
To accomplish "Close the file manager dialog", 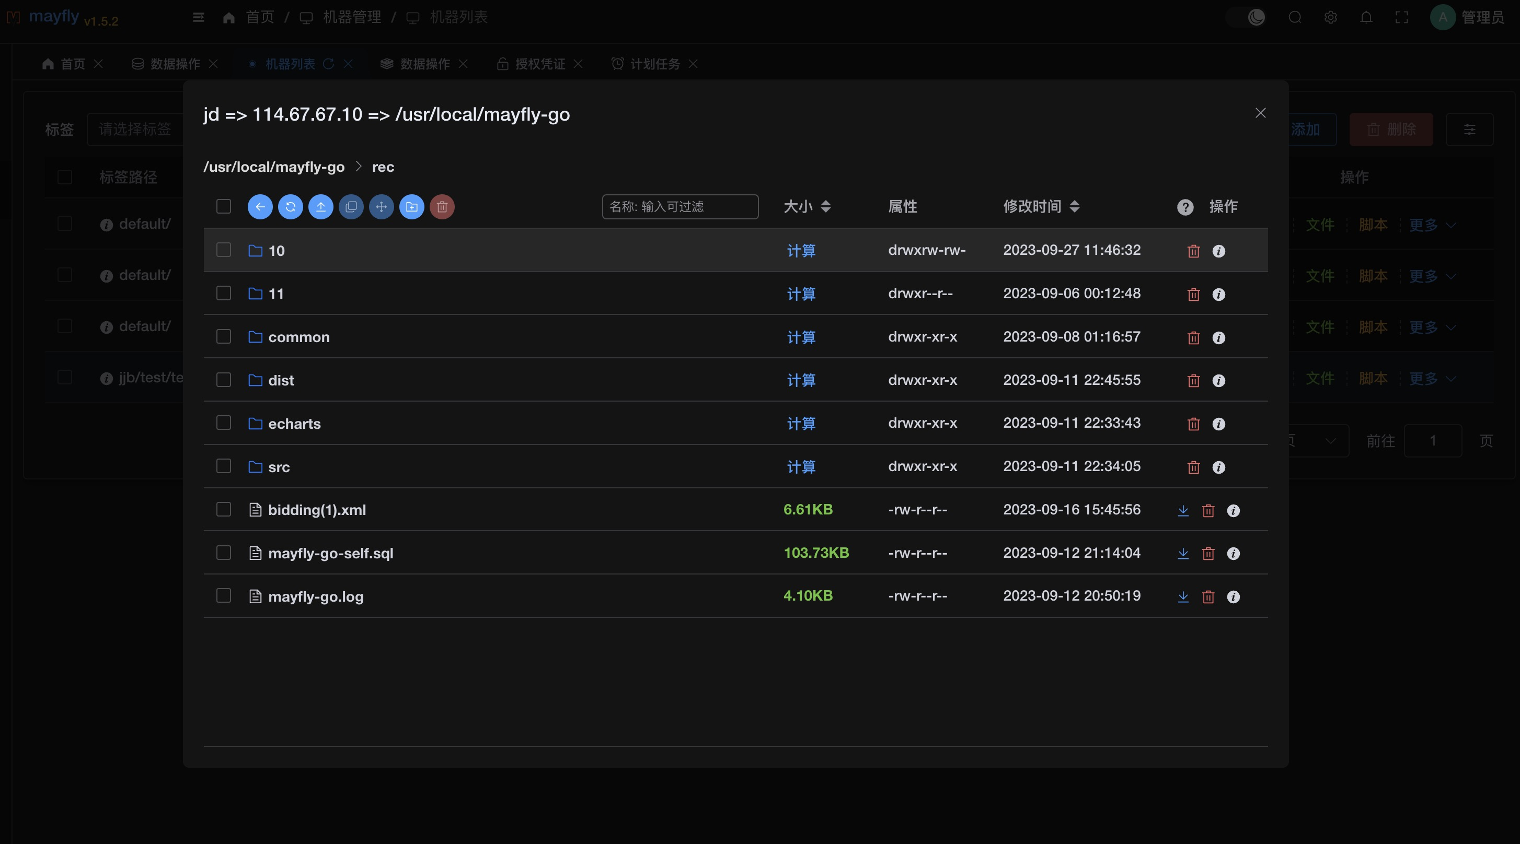I will [x=1260, y=113].
